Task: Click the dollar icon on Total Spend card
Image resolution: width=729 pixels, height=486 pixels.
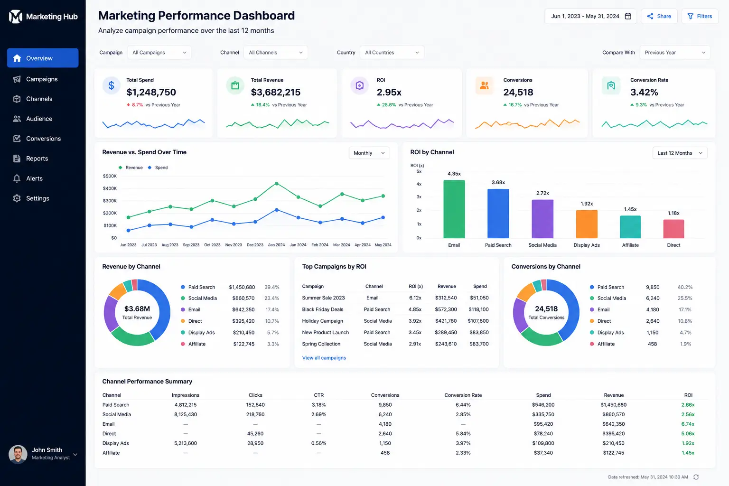Action: click(x=111, y=85)
